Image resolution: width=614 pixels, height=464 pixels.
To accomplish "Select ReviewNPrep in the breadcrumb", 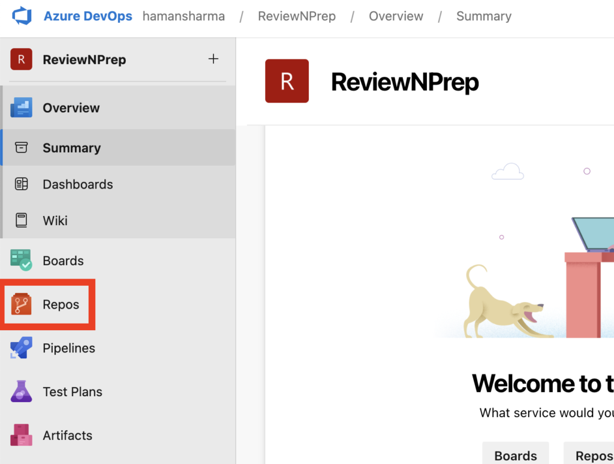I will pyautogui.click(x=297, y=16).
